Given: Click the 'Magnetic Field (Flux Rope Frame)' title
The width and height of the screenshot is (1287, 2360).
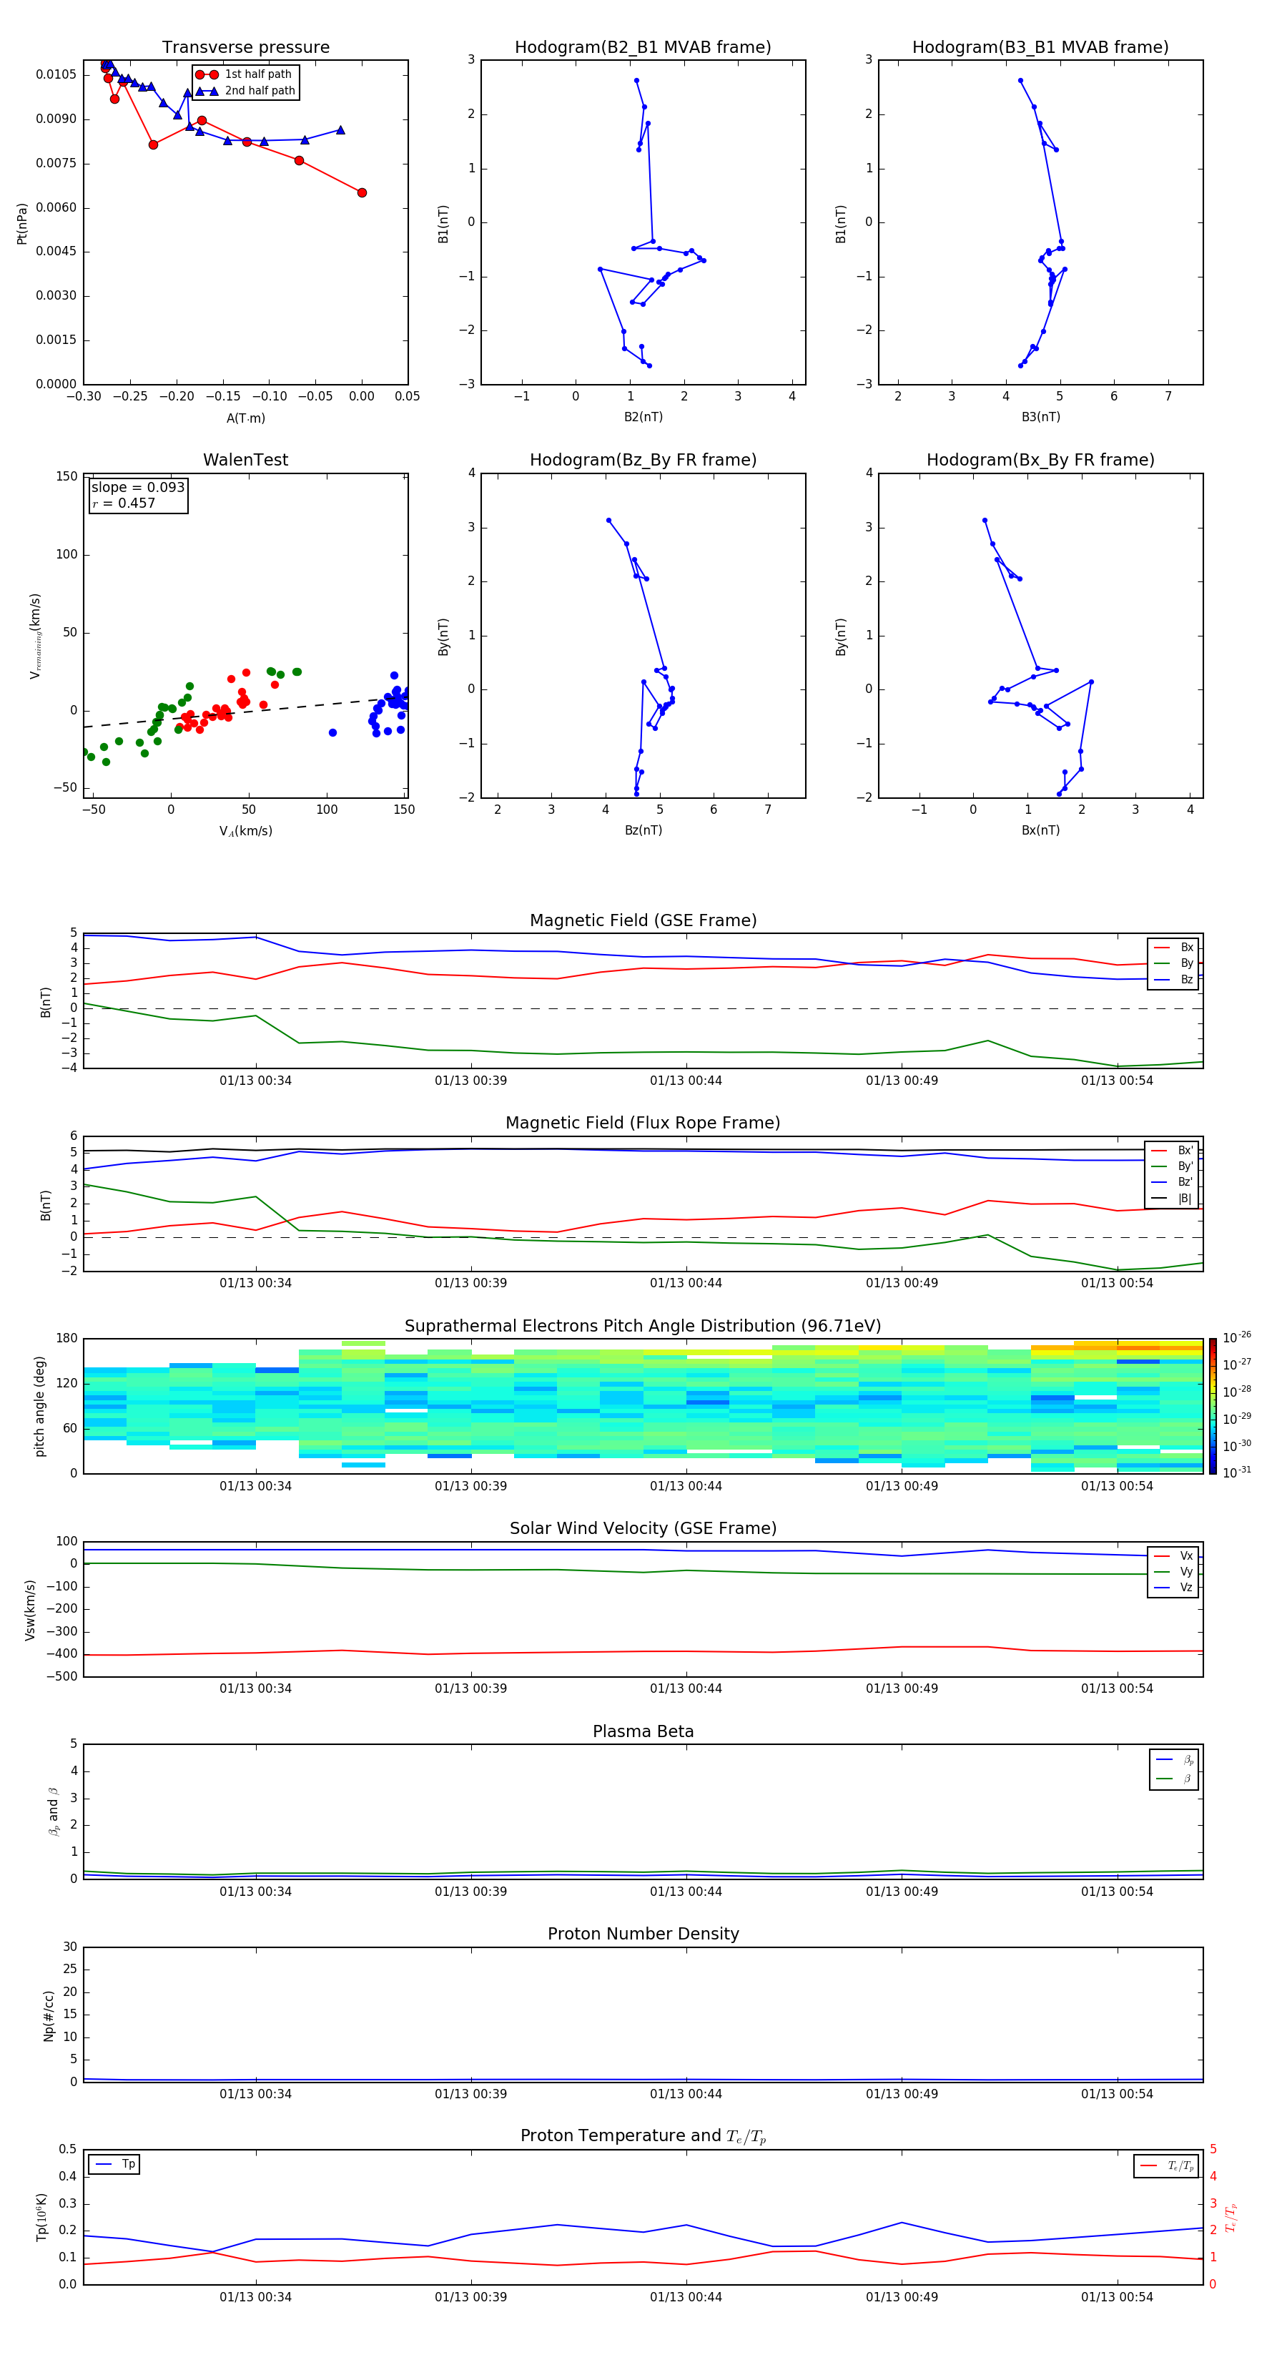Looking at the screenshot, I should click(643, 1124).
